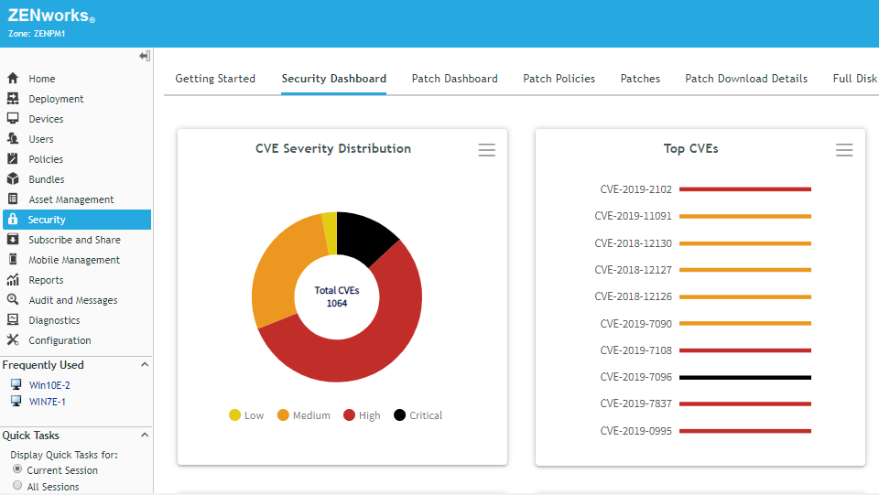This screenshot has width=879, height=495.
Task: Click the Asset Management list icon
Action: (x=13, y=199)
